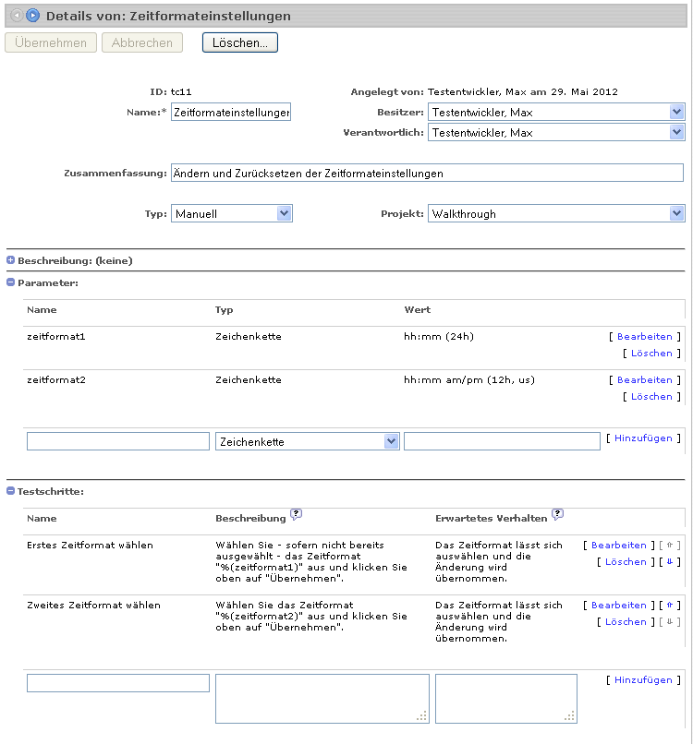
Task: Move 'Zweites Zeitformat wählen' step up
Action: [672, 606]
